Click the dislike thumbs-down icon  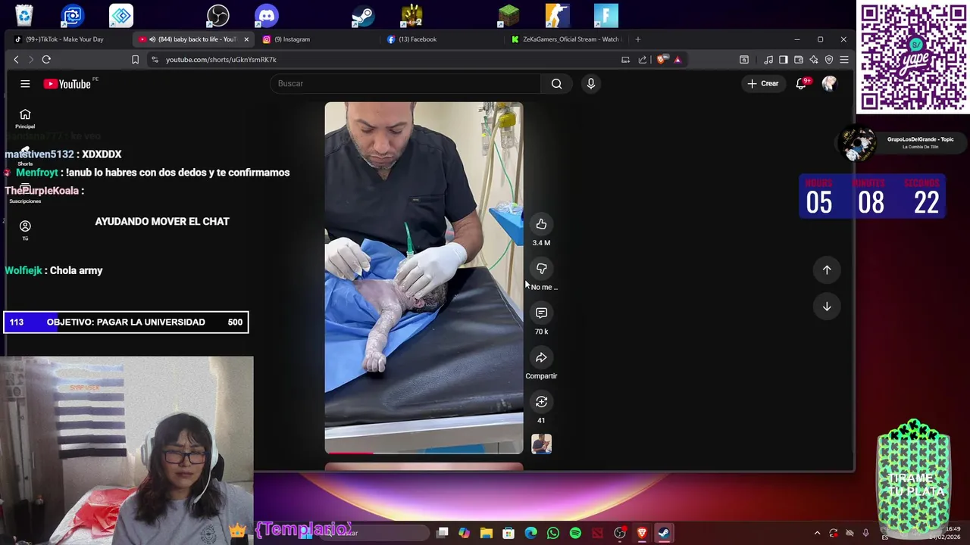pos(541,269)
